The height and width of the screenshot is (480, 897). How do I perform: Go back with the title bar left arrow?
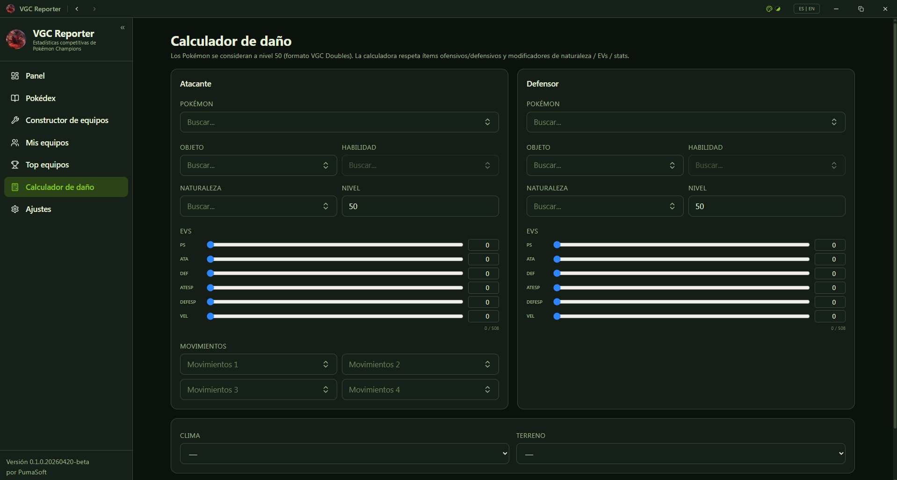coord(77,9)
